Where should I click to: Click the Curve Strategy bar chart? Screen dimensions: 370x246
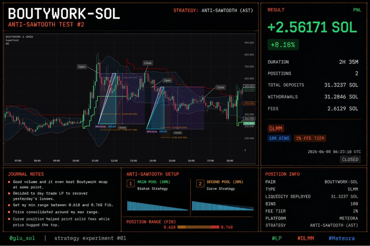(x=223, y=206)
